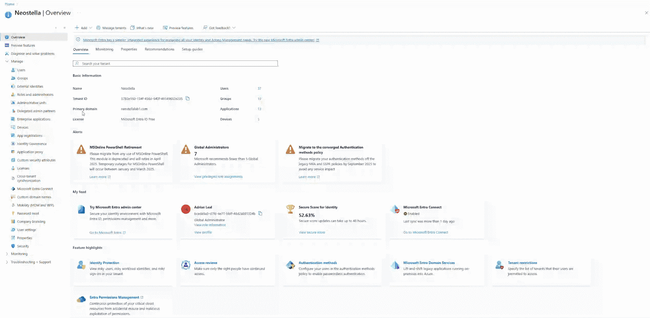Viewport: 650px width, 318px height.
Task: Click Enterprise applications icon
Action: click(13, 119)
